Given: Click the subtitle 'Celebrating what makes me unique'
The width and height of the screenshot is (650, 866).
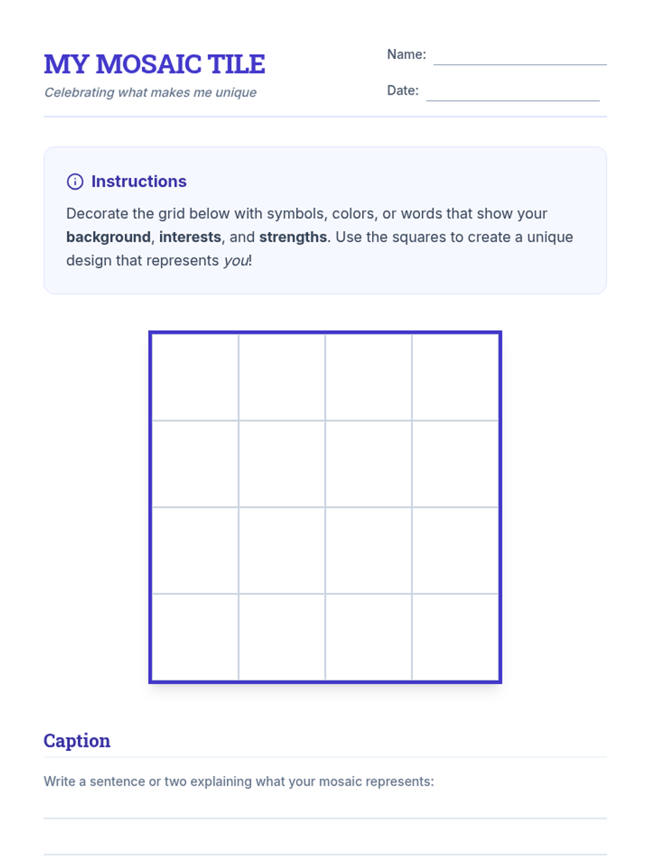Looking at the screenshot, I should (150, 93).
